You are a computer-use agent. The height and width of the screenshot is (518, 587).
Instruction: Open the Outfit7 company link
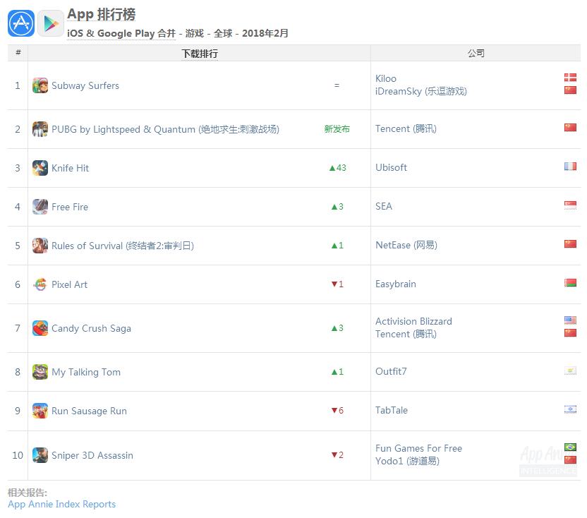pos(391,371)
